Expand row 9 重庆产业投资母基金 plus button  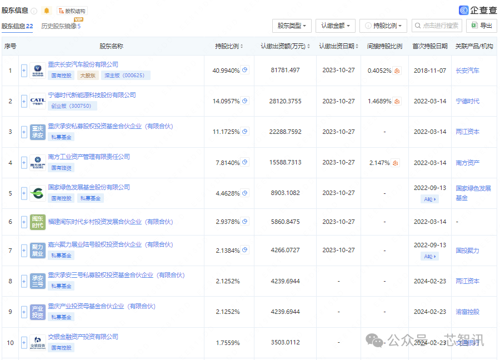(24, 312)
